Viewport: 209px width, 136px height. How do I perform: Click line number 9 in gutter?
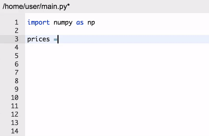[x=16, y=89]
